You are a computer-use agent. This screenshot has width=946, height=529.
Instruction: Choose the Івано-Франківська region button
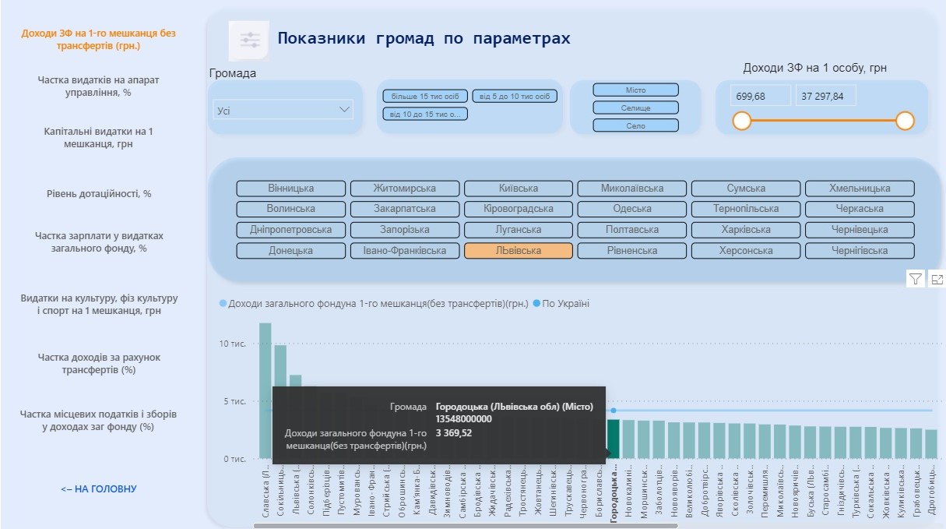tap(404, 251)
